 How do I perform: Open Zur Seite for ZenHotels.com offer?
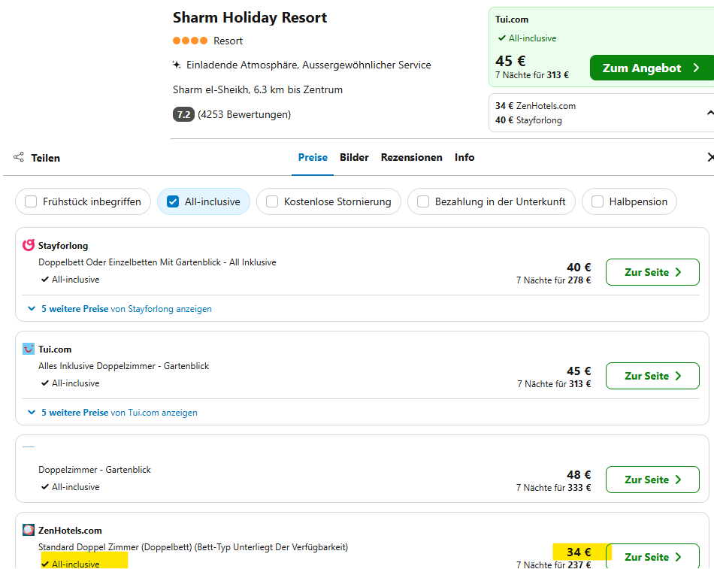[652, 556]
